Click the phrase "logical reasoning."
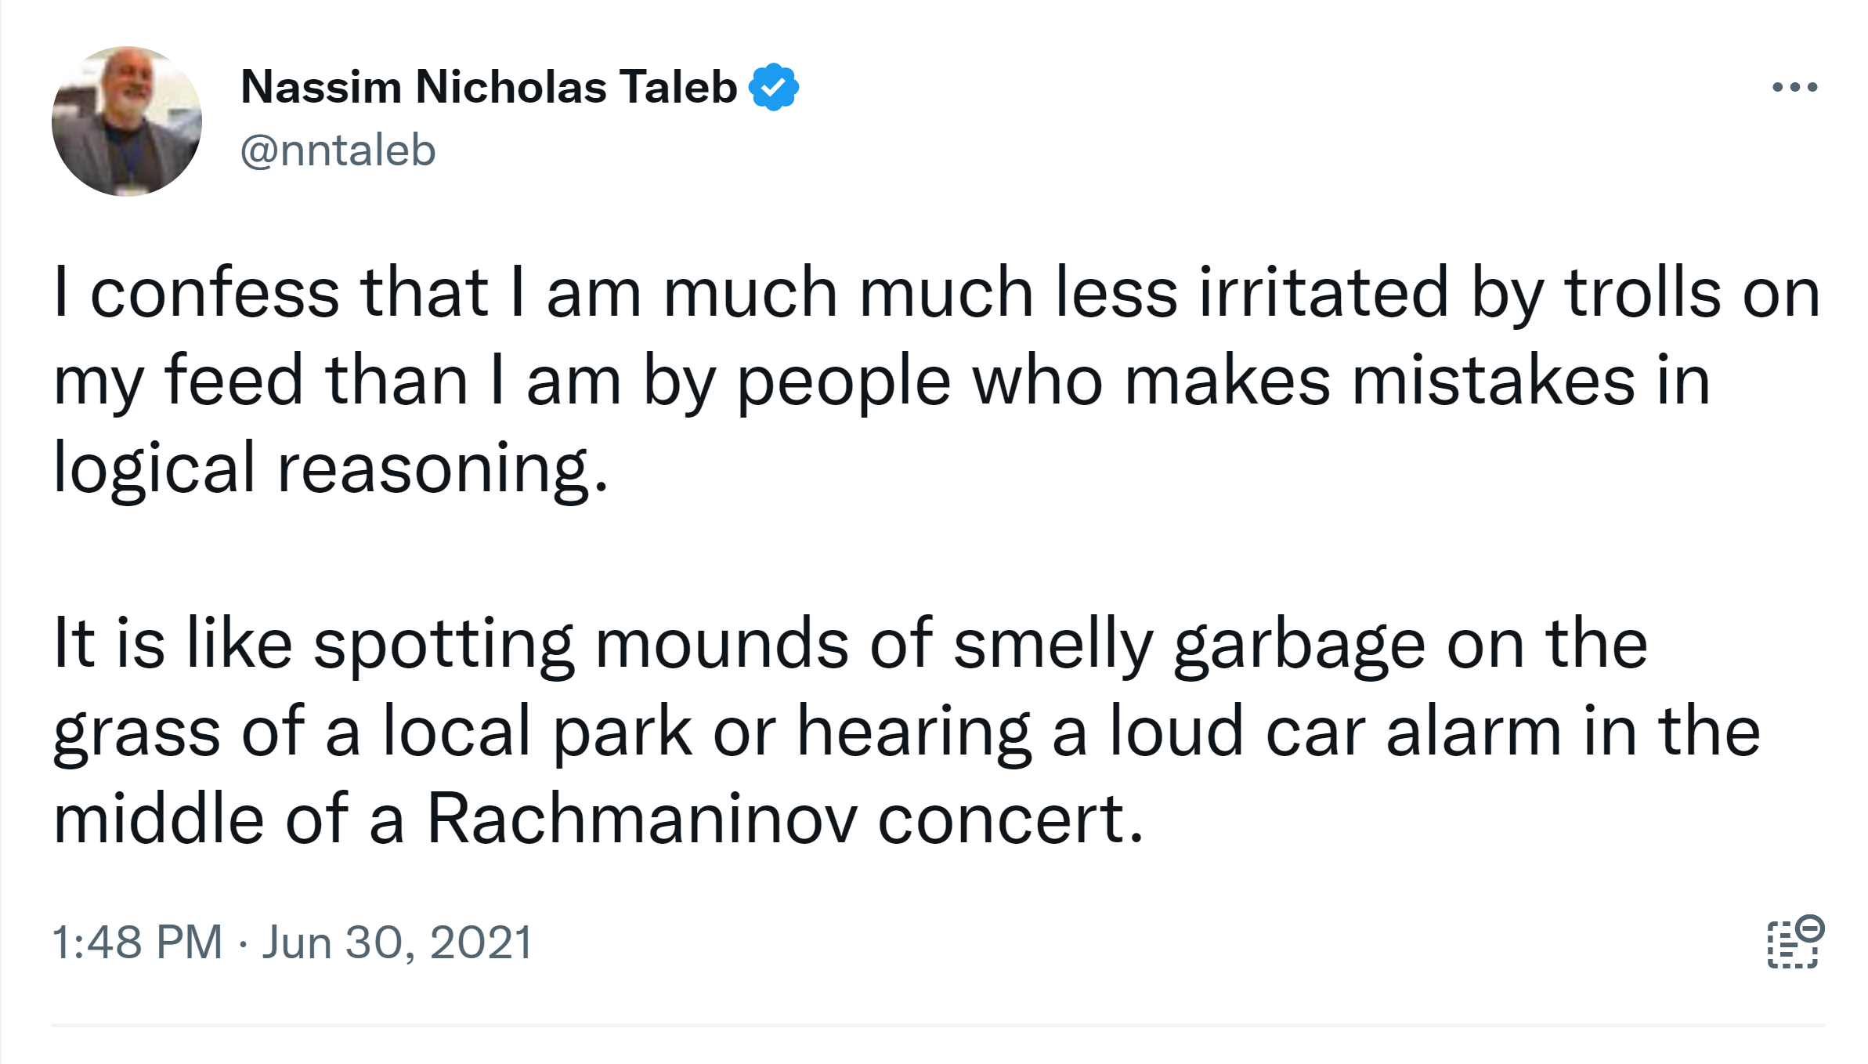Image resolution: width=1868 pixels, height=1064 pixels. tap(331, 469)
